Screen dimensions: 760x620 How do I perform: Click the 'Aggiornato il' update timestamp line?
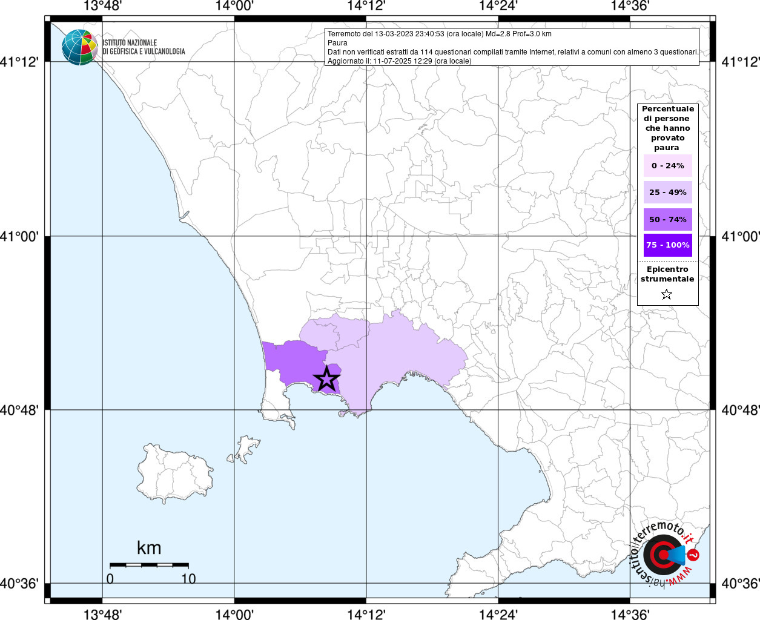pyautogui.click(x=399, y=61)
